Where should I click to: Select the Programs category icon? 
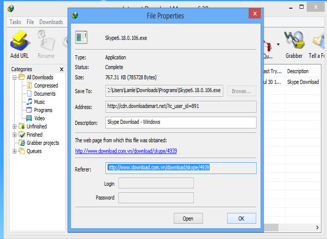pyautogui.click(x=29, y=110)
